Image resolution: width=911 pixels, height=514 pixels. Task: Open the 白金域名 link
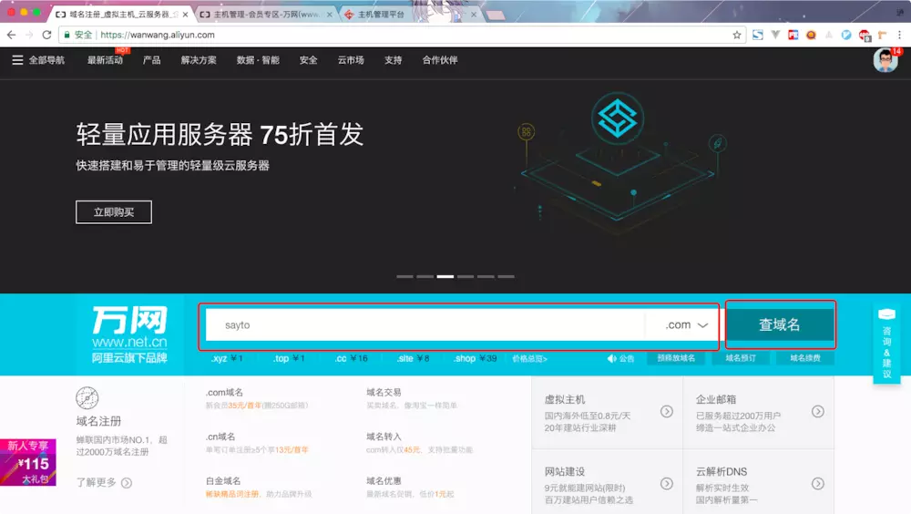(x=223, y=481)
